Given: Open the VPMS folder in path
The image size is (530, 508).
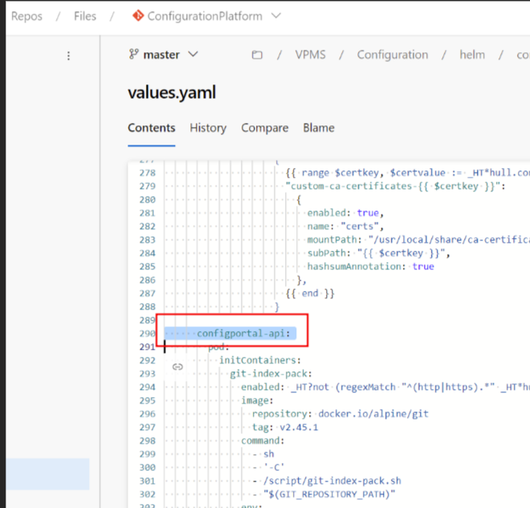Looking at the screenshot, I should (x=312, y=55).
